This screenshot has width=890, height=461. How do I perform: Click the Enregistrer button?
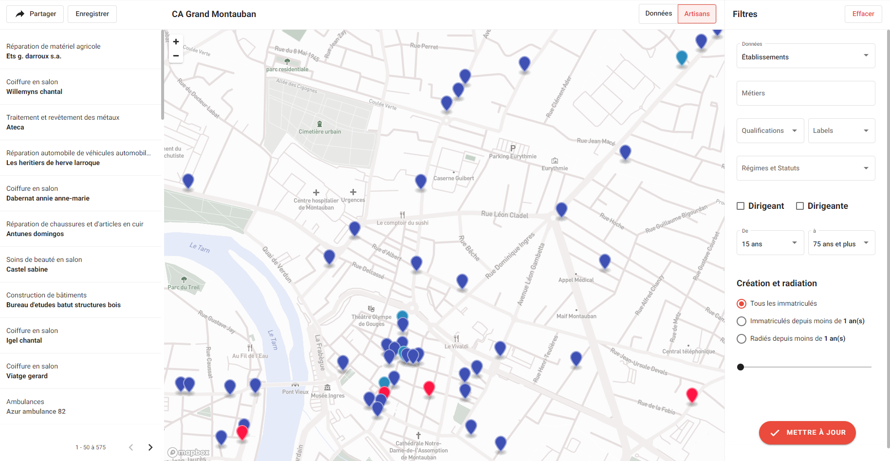(92, 14)
